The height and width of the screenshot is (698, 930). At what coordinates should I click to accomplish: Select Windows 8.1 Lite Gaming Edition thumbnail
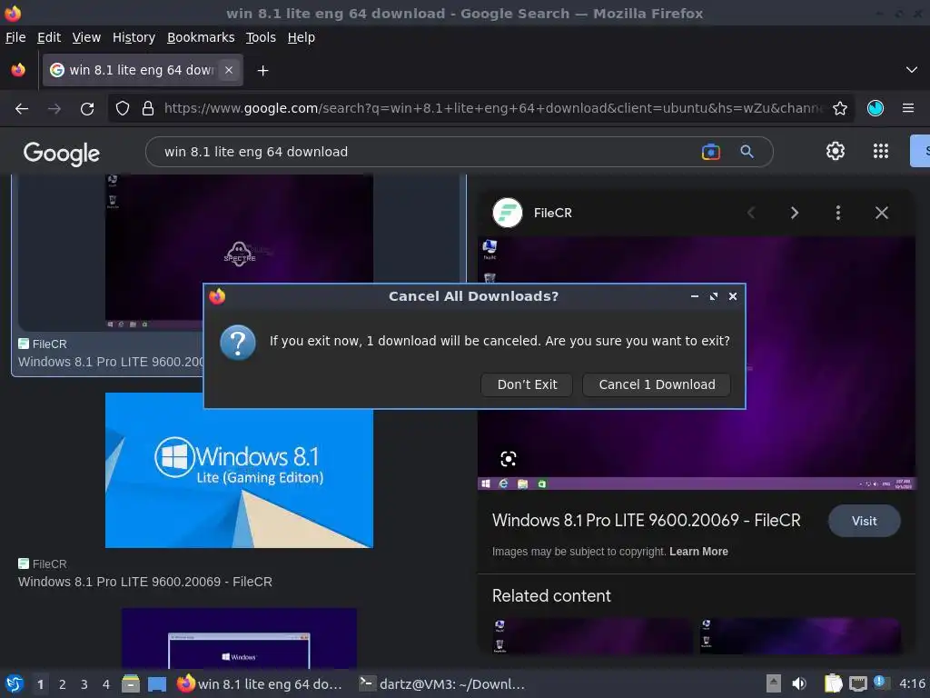click(239, 470)
